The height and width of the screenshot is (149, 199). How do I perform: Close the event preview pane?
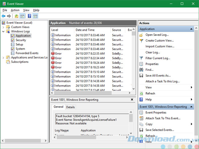coord(132,99)
